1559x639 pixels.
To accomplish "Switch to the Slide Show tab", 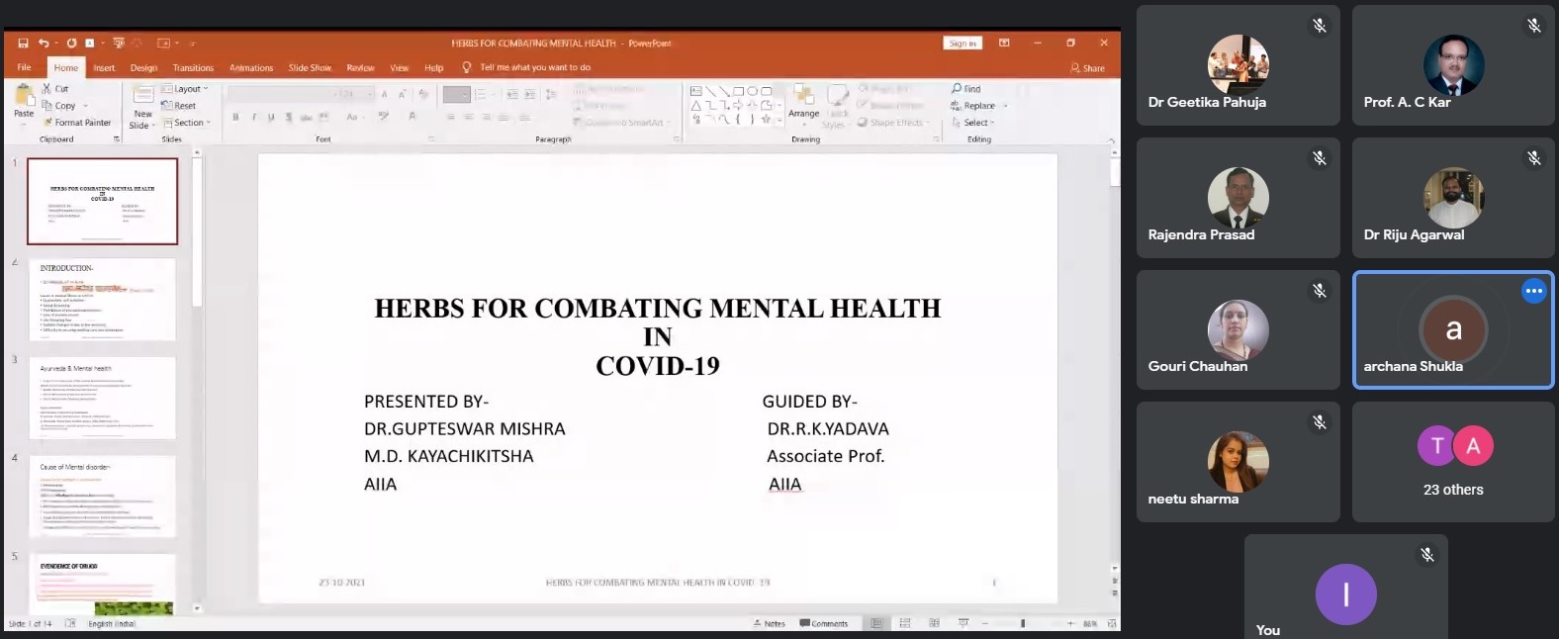I will click(x=310, y=67).
